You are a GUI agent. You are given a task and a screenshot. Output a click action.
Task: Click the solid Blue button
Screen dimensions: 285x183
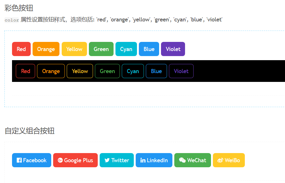click(149, 49)
